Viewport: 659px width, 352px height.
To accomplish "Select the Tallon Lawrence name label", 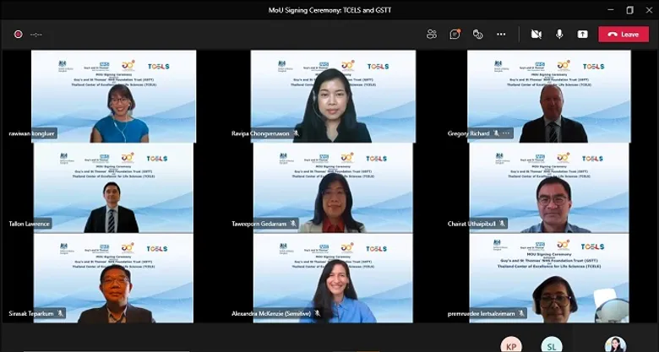I will tap(29, 224).
